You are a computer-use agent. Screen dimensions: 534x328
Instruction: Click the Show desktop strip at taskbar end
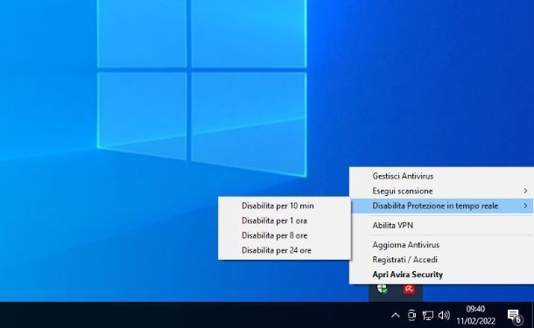point(532,315)
